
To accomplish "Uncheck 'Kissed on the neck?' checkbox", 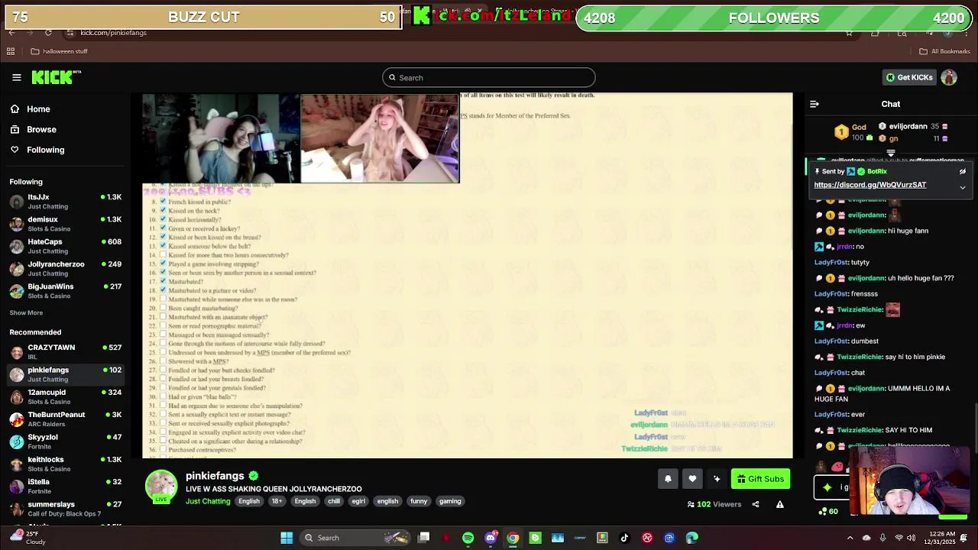I will (x=163, y=211).
